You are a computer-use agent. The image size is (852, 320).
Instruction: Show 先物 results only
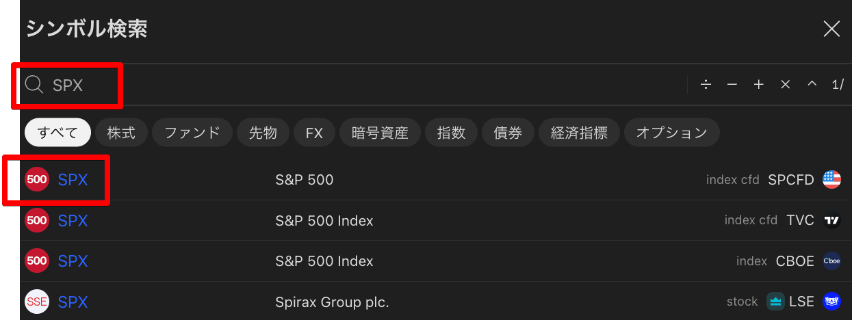263,133
